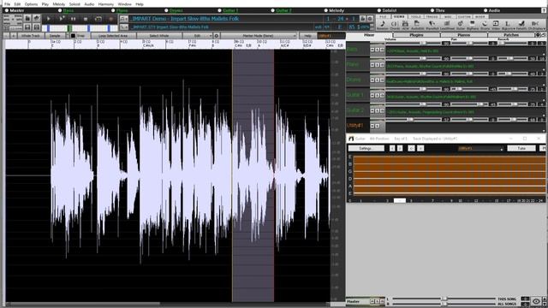Start song playback with Play button

pos(48,19)
